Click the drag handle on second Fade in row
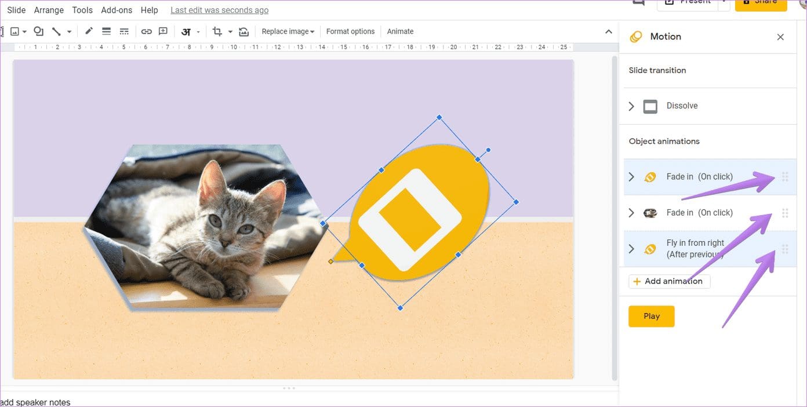Image resolution: width=807 pixels, height=407 pixels. click(x=785, y=213)
